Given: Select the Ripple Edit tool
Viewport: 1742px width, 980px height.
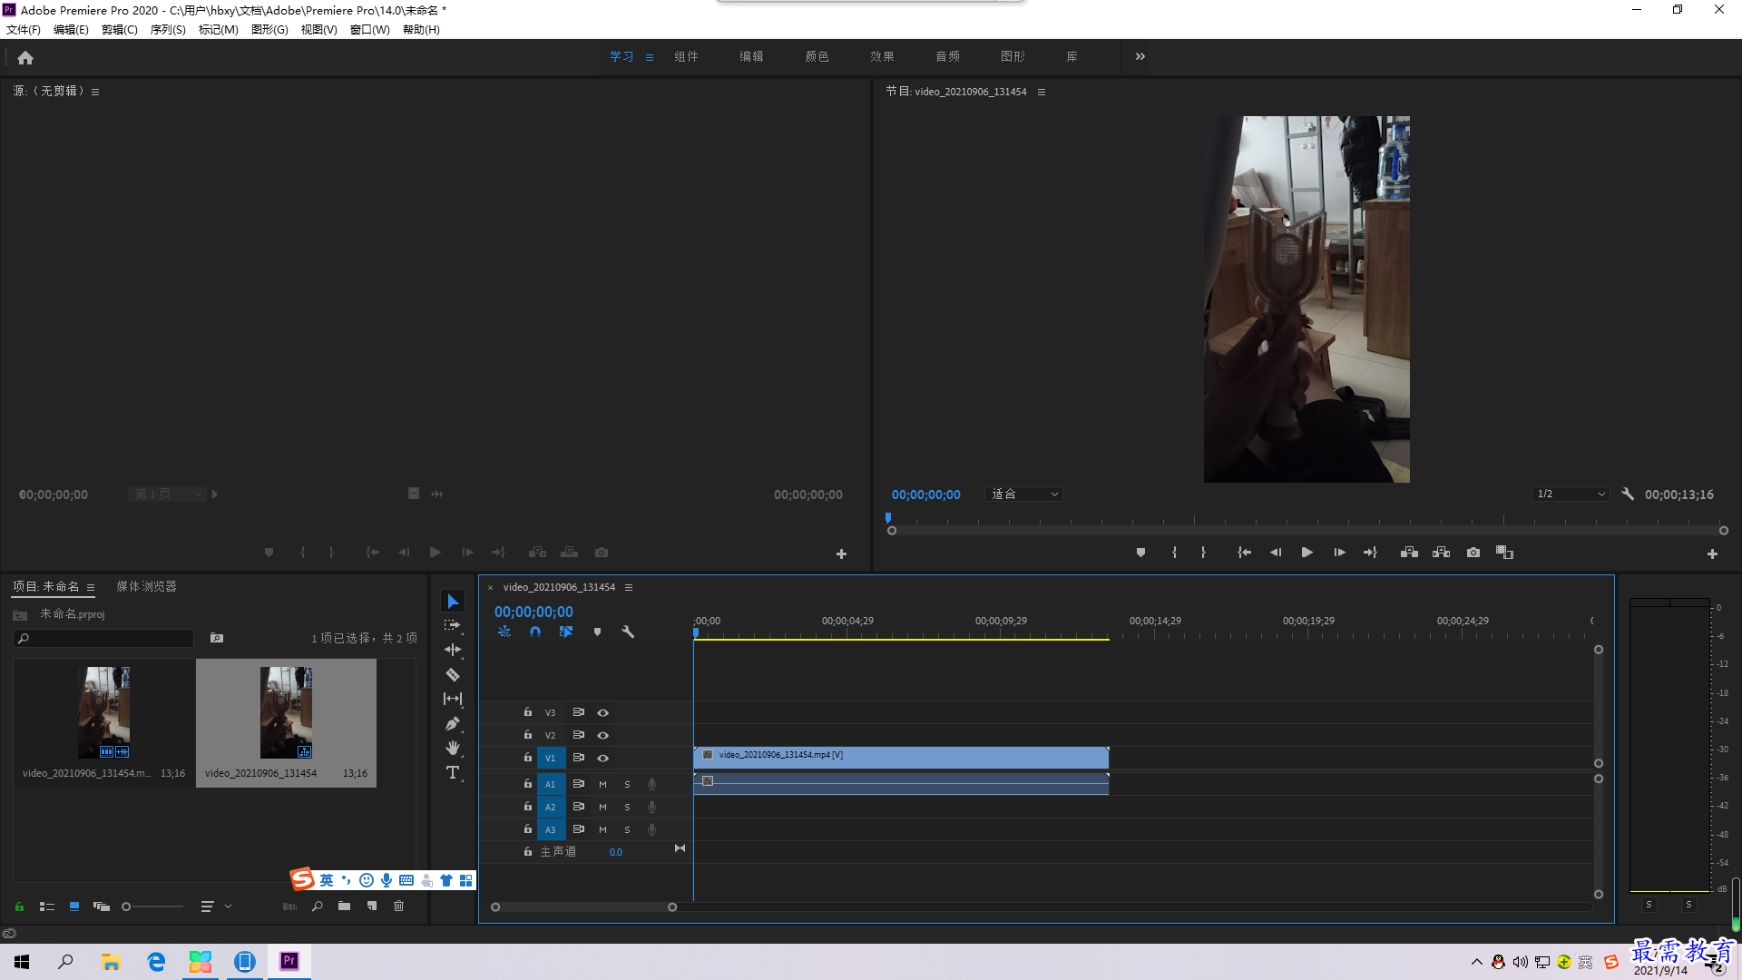Looking at the screenshot, I should point(452,650).
